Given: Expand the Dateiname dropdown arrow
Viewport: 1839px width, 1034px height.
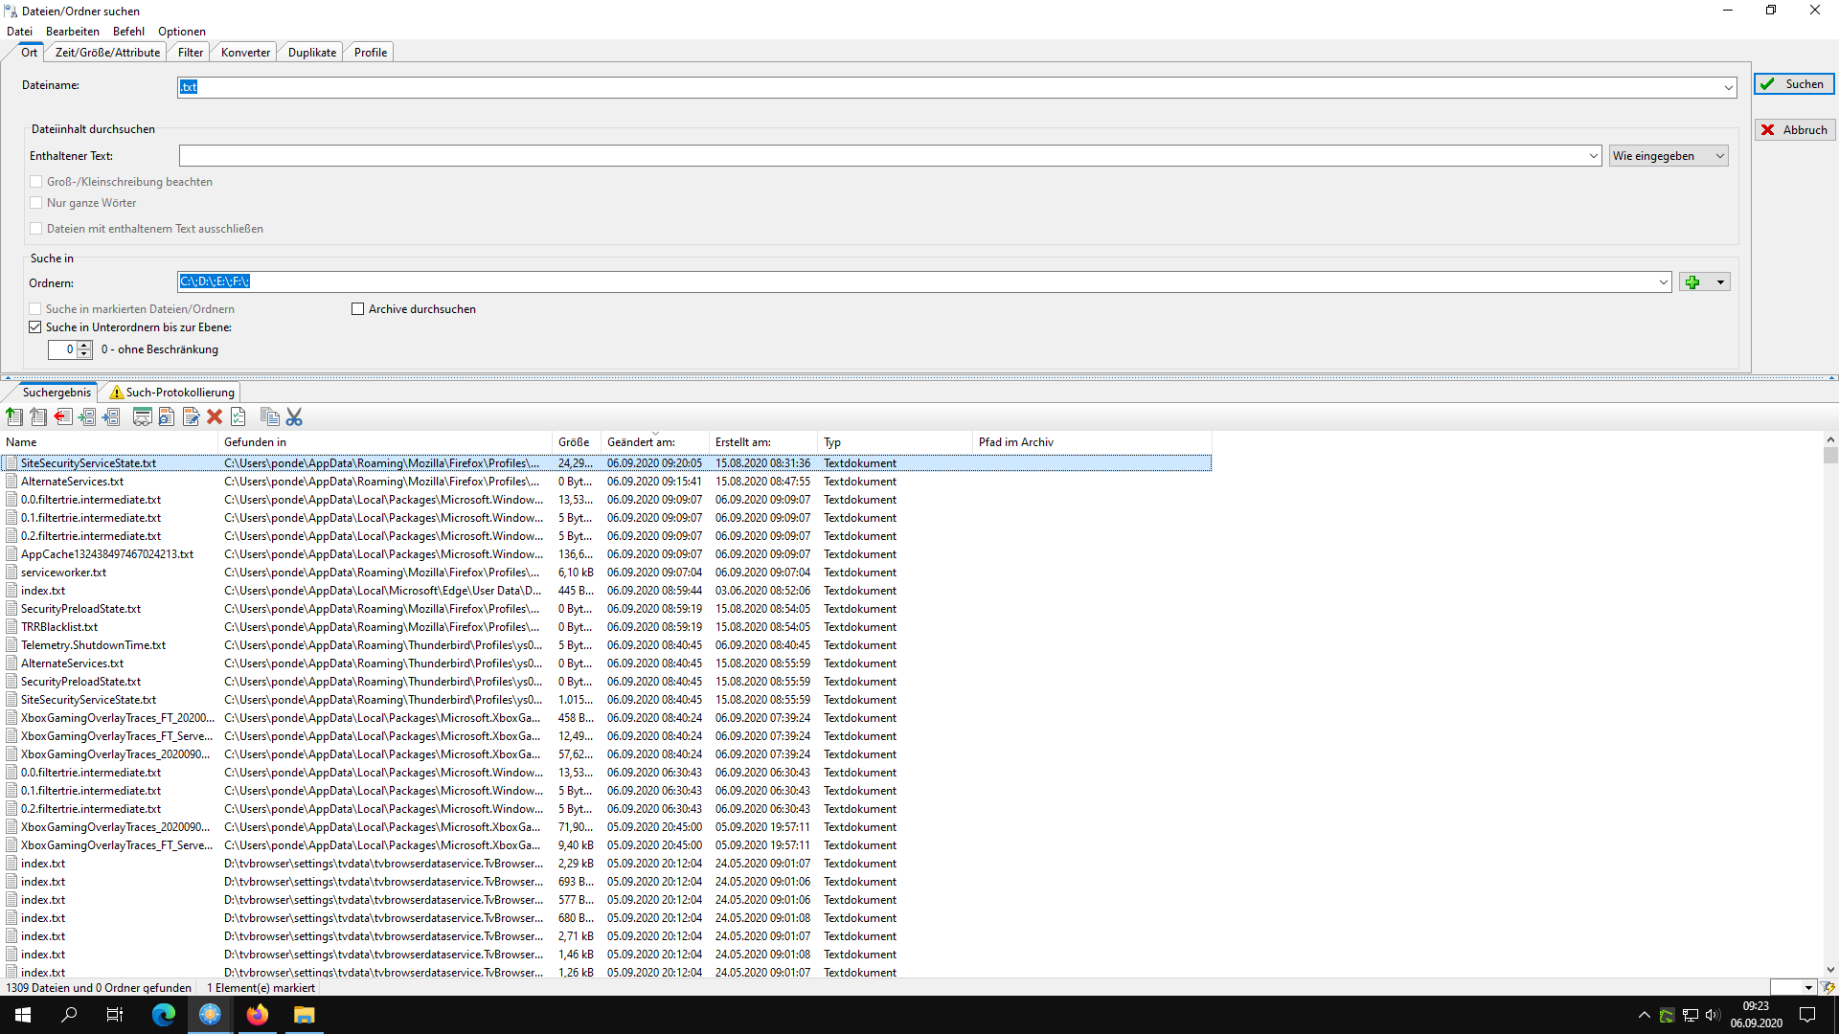Looking at the screenshot, I should (x=1728, y=87).
